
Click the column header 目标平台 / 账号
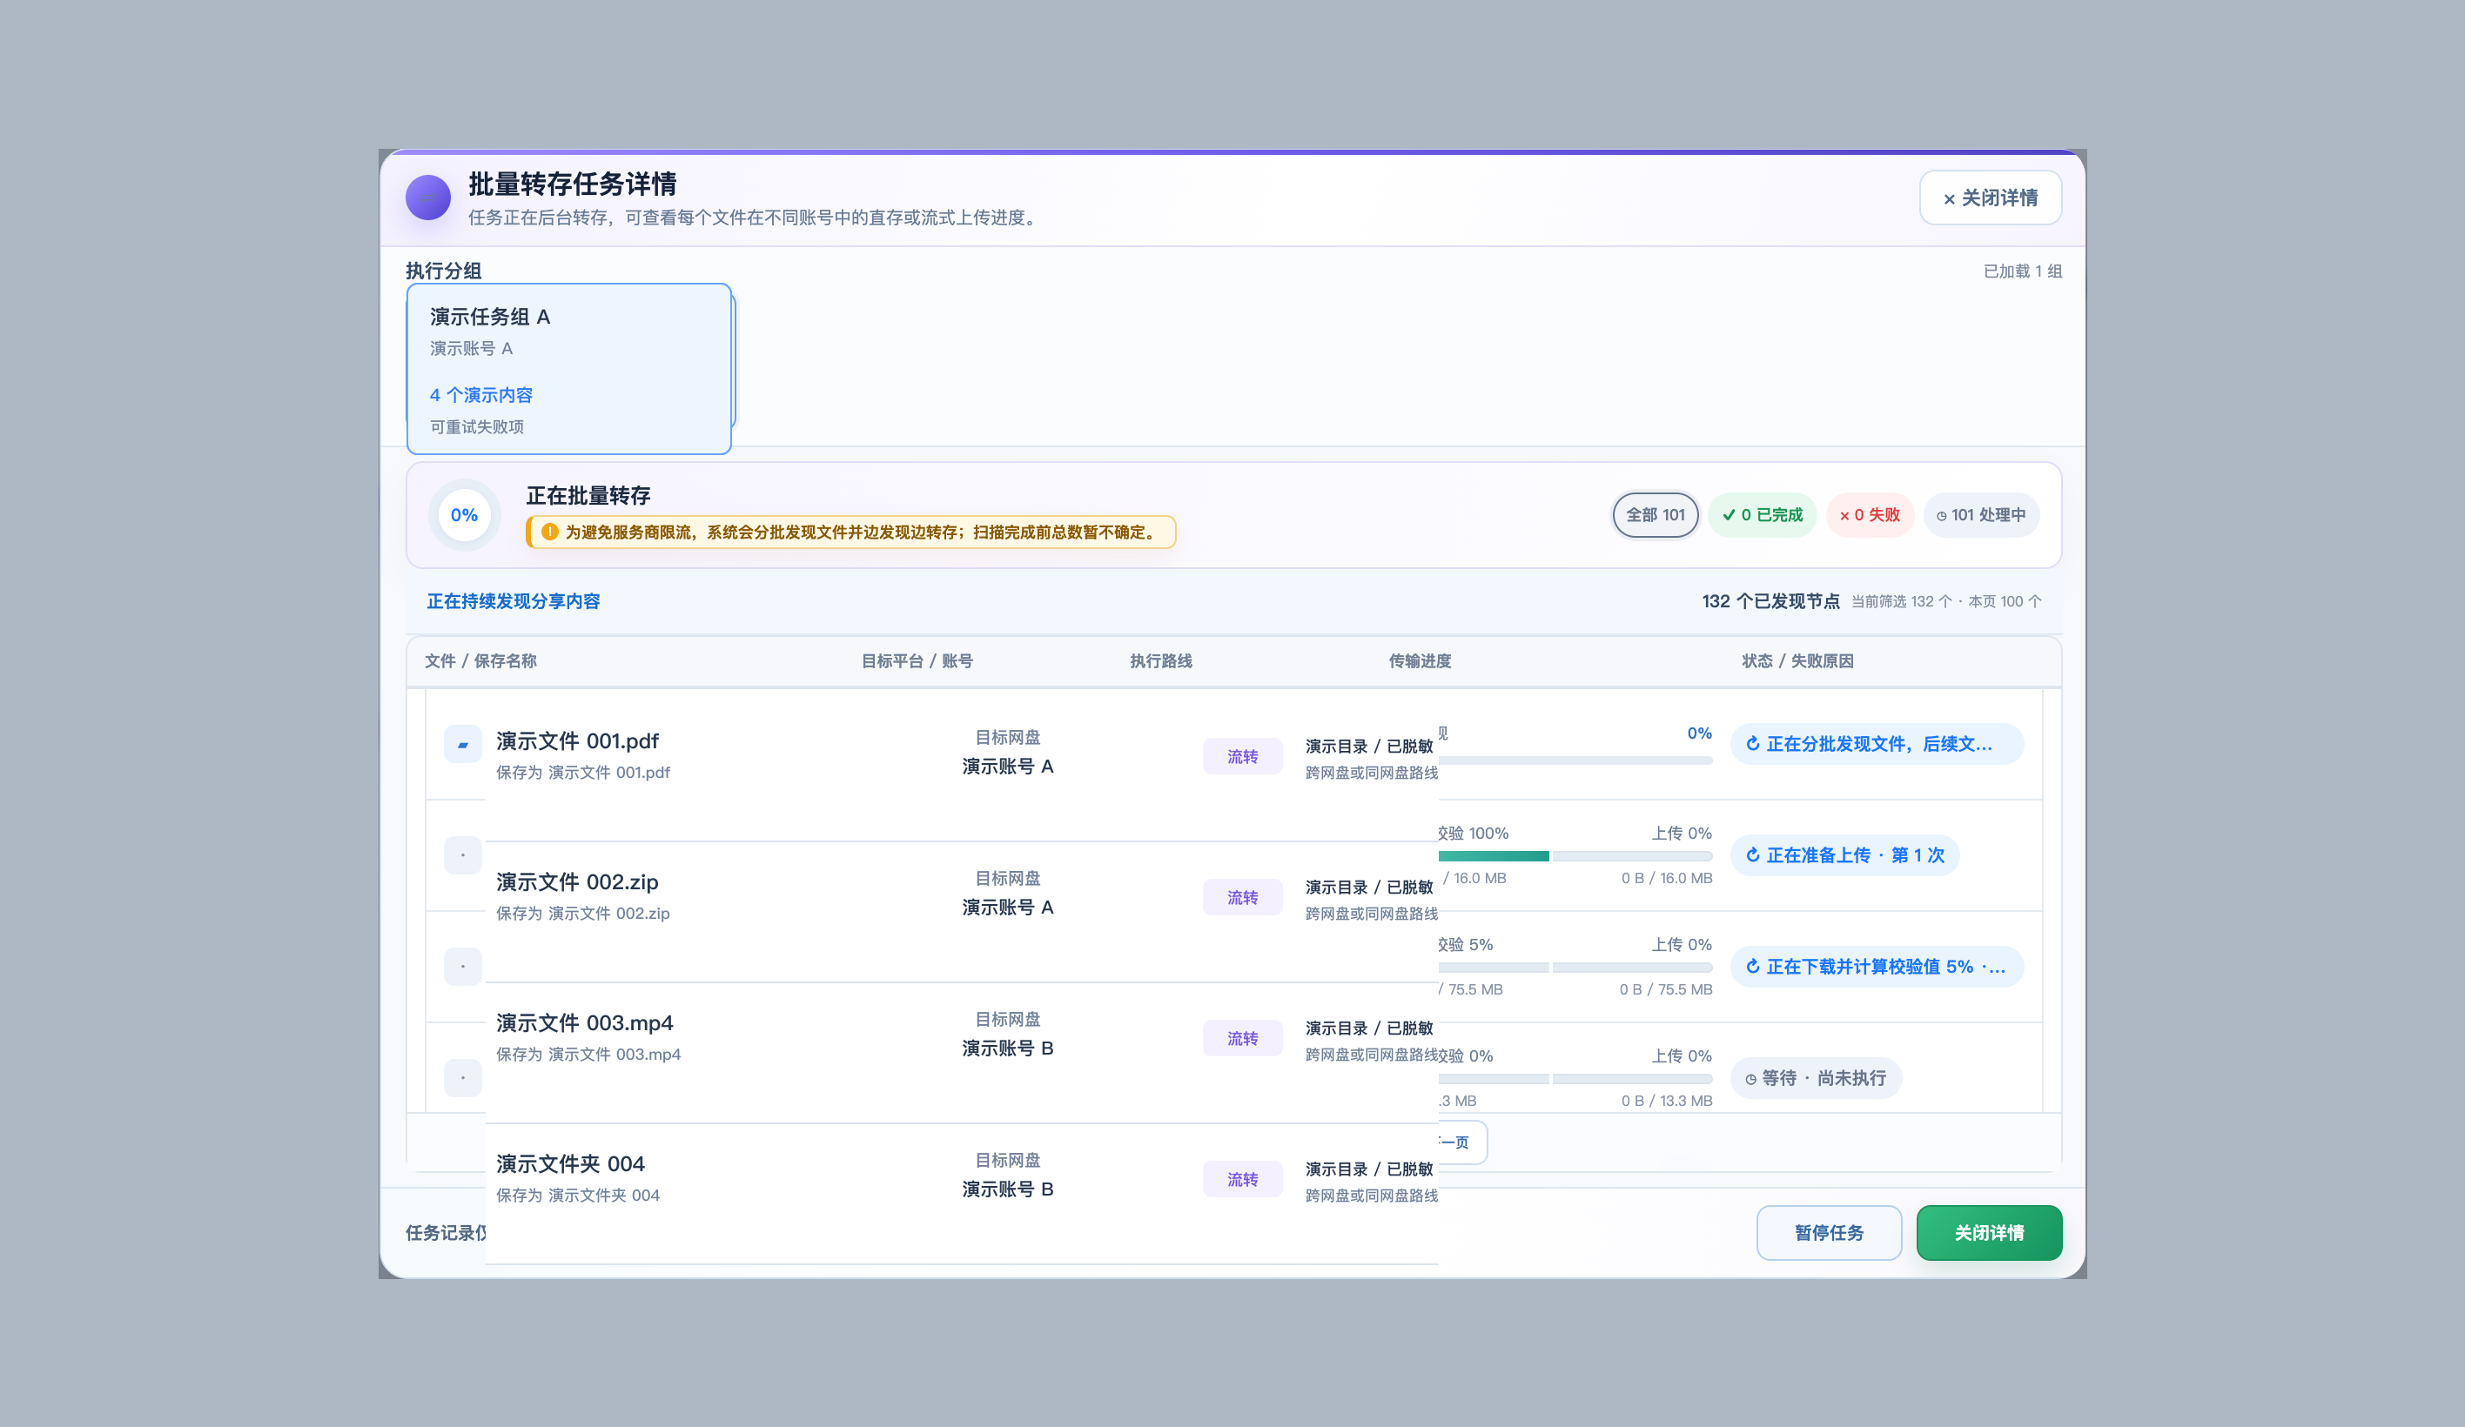(x=917, y=661)
